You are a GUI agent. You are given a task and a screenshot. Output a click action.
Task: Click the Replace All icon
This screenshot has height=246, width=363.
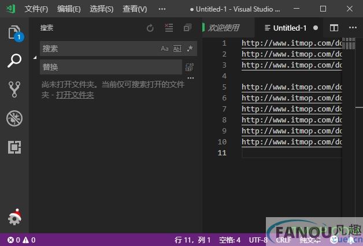point(190,67)
